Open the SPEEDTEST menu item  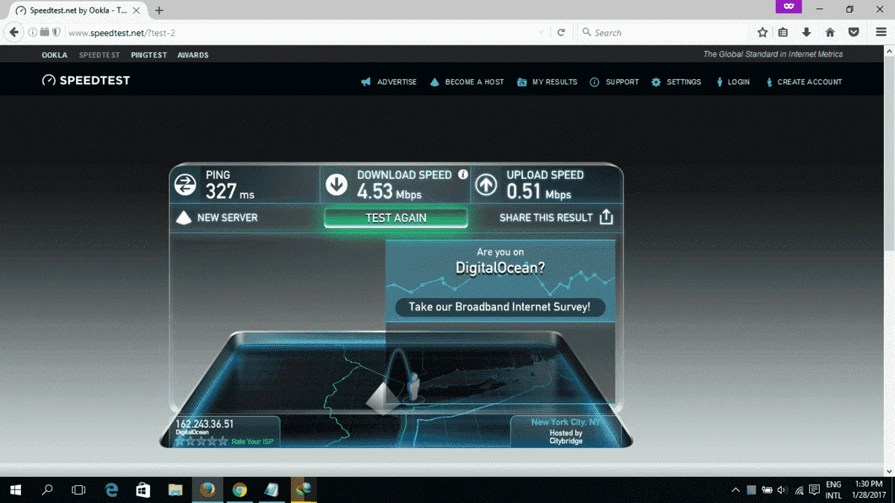coord(99,55)
